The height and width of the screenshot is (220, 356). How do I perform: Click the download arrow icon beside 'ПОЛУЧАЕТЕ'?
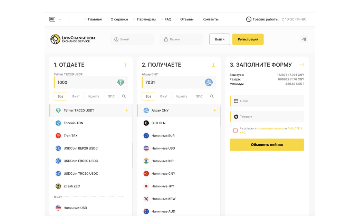pos(213,65)
